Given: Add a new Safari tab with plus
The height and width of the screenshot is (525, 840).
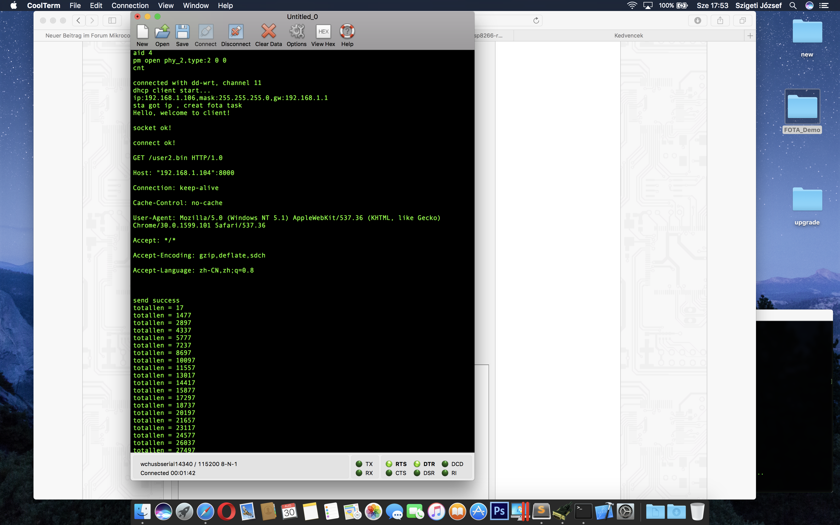Looking at the screenshot, I should (x=750, y=36).
